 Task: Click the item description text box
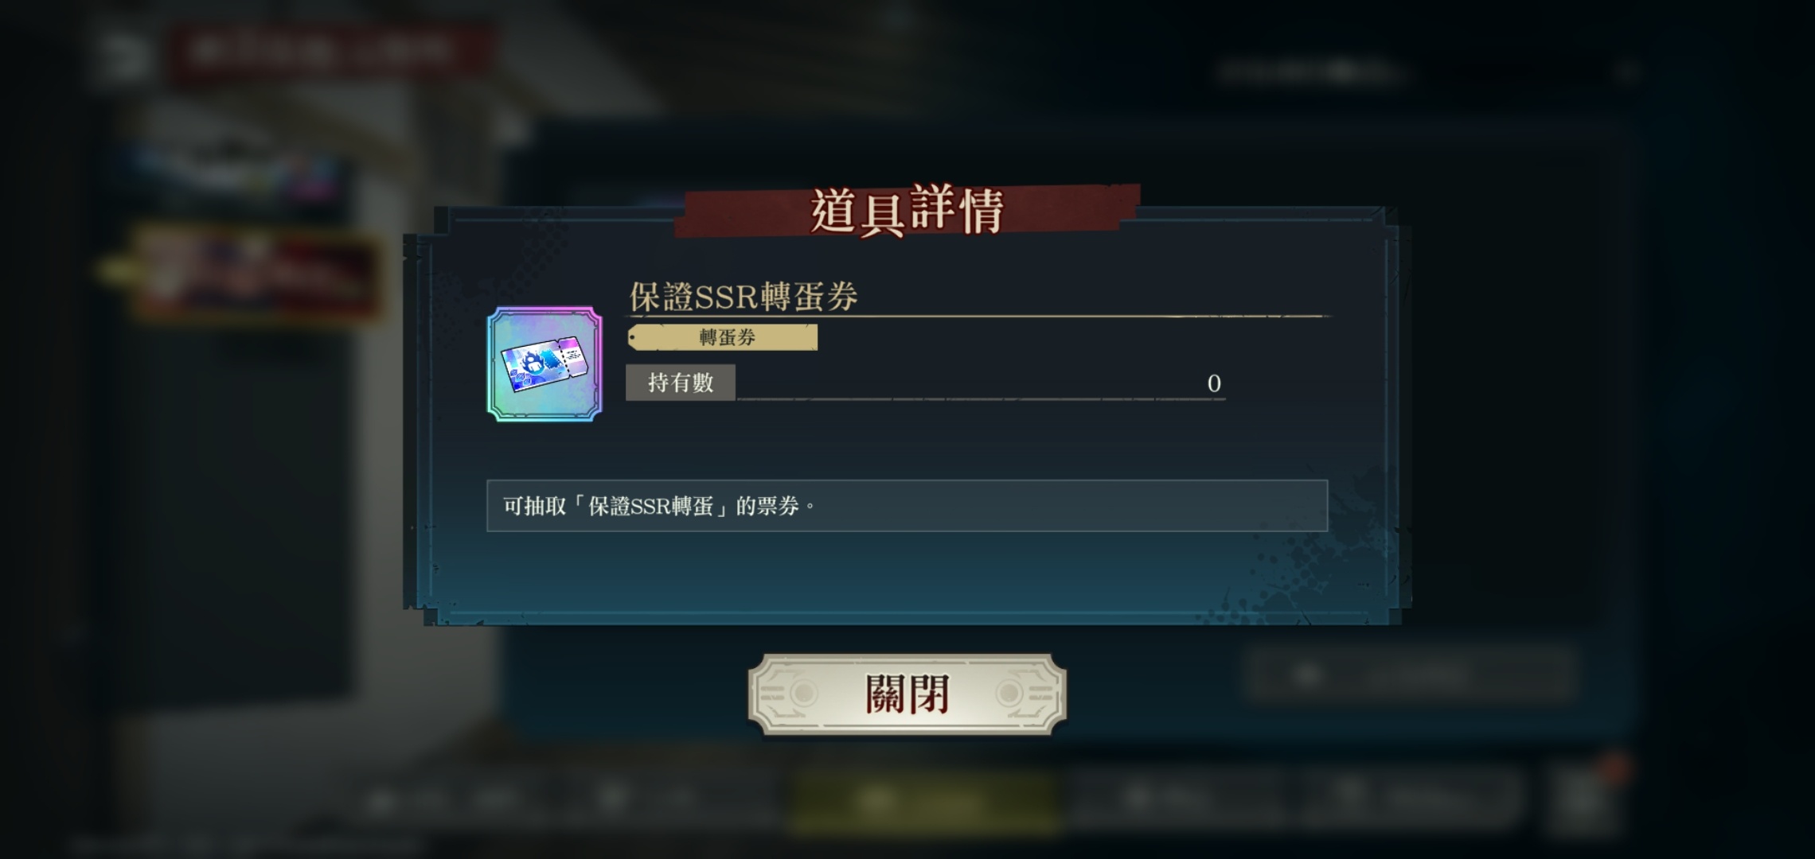pos(907,505)
